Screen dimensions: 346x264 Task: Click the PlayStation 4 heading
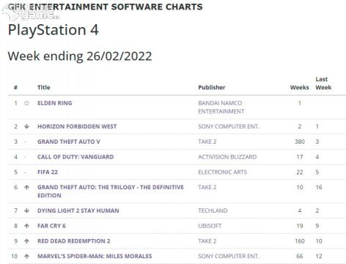[x=54, y=30]
